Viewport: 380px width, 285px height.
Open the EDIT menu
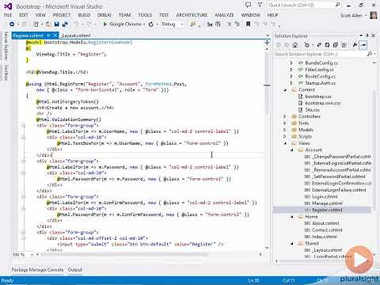click(24, 15)
